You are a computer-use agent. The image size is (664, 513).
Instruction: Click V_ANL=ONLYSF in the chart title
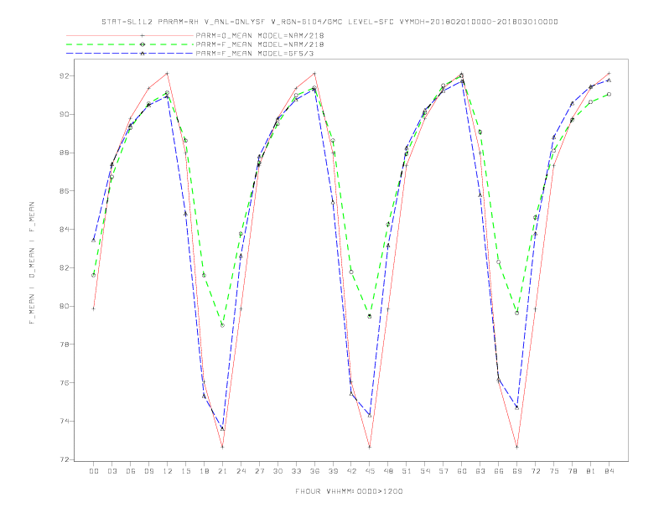click(x=235, y=22)
